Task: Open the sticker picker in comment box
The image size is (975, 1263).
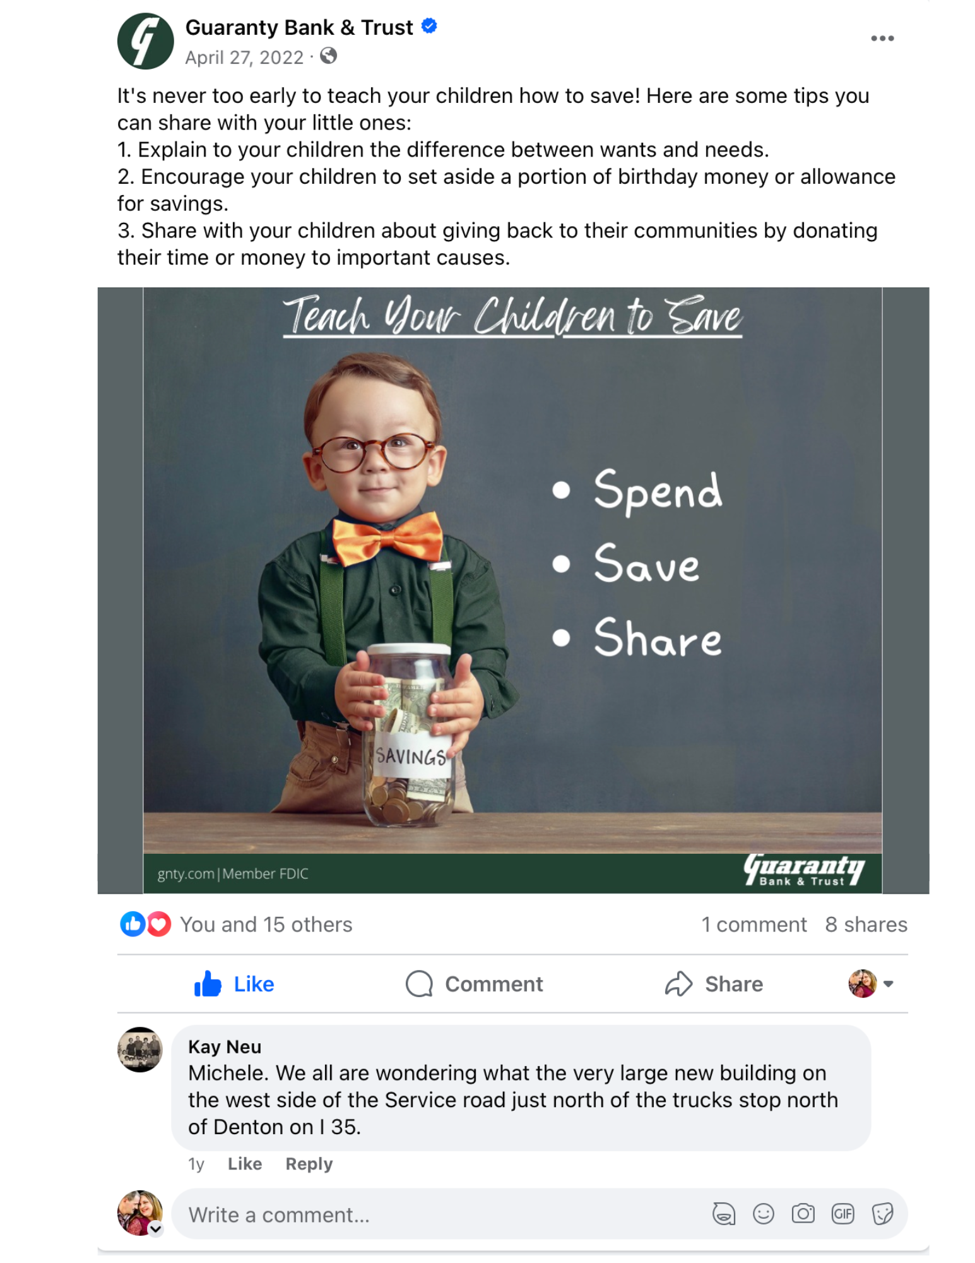Action: coord(882,1214)
